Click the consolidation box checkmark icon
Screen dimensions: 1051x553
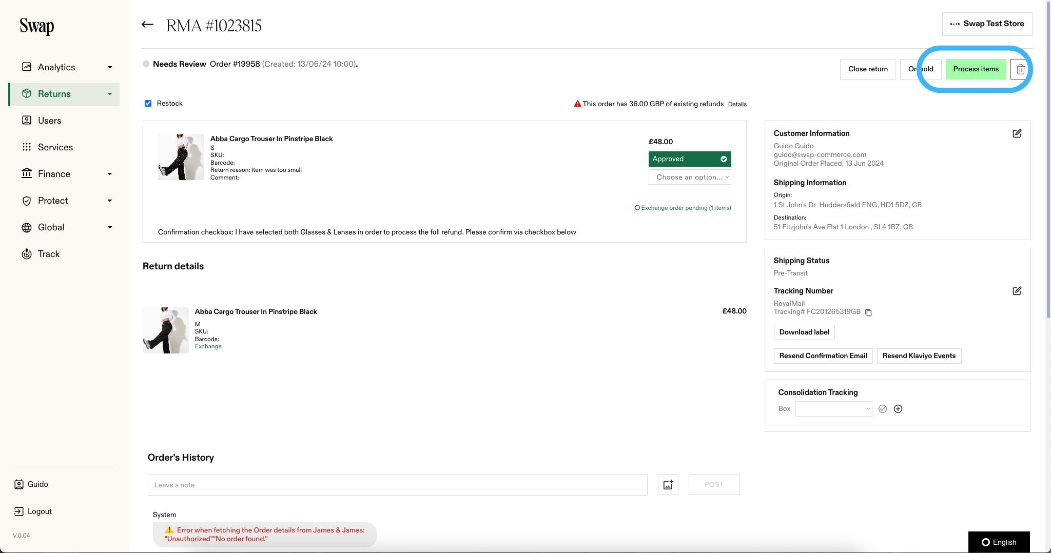click(883, 409)
